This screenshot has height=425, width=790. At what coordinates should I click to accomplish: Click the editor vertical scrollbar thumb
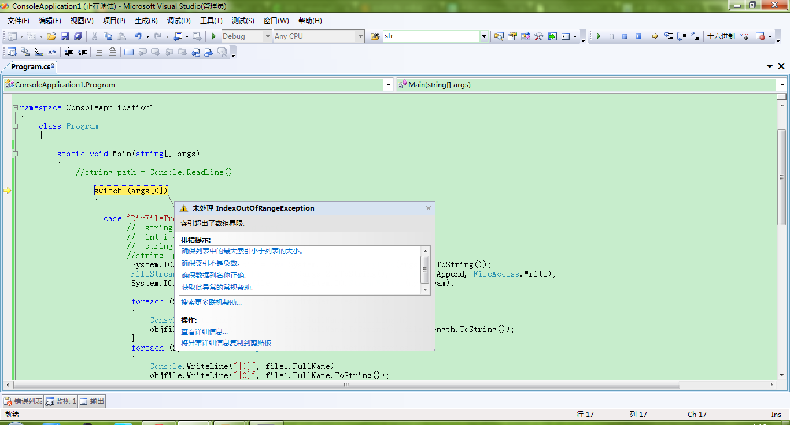pos(781,177)
